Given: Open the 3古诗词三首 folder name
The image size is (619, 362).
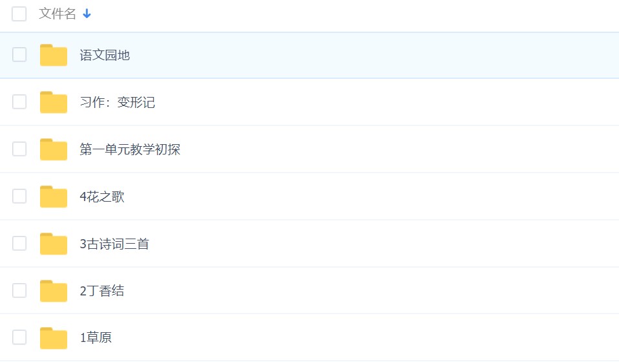Looking at the screenshot, I should pos(114,244).
